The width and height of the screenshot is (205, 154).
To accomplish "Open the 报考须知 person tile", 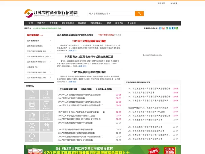I will point(46,95).
